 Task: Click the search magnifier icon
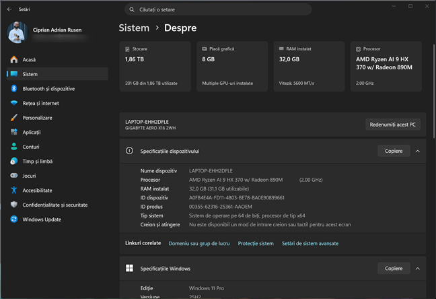132,9
